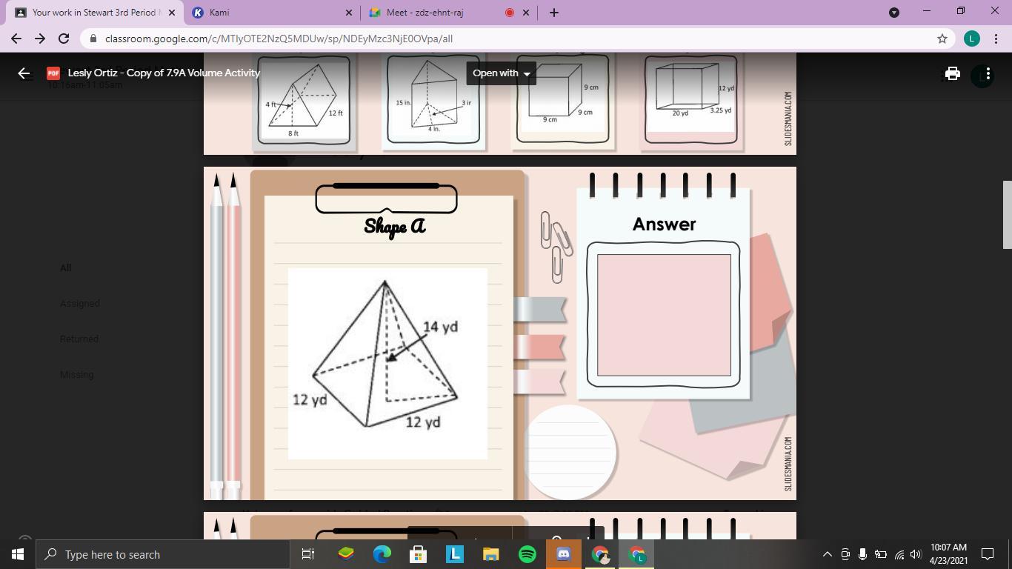Viewport: 1012px width, 569px height.
Task: Reload the current page
Action: click(x=64, y=39)
